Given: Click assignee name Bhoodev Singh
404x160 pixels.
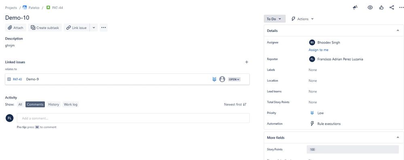Looking at the screenshot, I should (x=329, y=42).
